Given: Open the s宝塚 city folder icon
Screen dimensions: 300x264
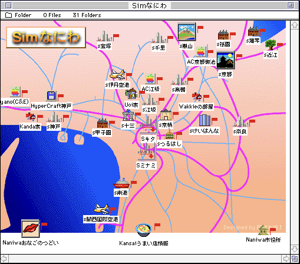Looking at the screenshot, I should point(104,37).
